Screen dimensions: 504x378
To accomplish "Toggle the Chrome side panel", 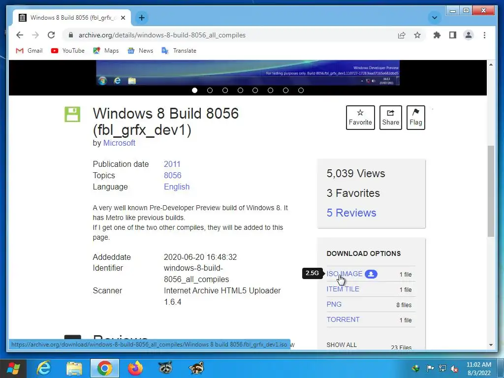I will click(453, 35).
